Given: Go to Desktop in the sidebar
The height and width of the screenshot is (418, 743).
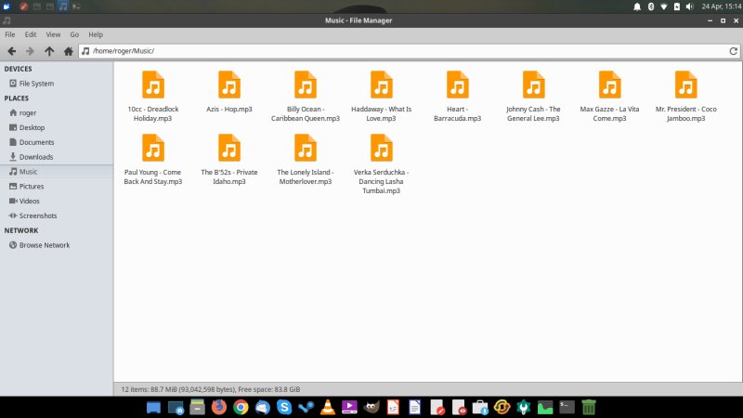Looking at the screenshot, I should click(57, 127).
